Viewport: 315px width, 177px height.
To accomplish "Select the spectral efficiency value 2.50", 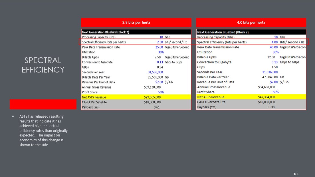I will pos(160,42).
